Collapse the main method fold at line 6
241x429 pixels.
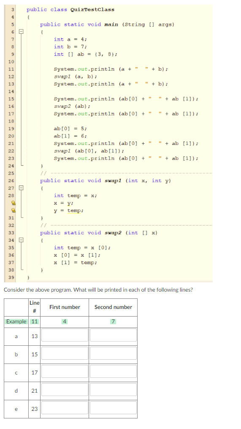21,32
